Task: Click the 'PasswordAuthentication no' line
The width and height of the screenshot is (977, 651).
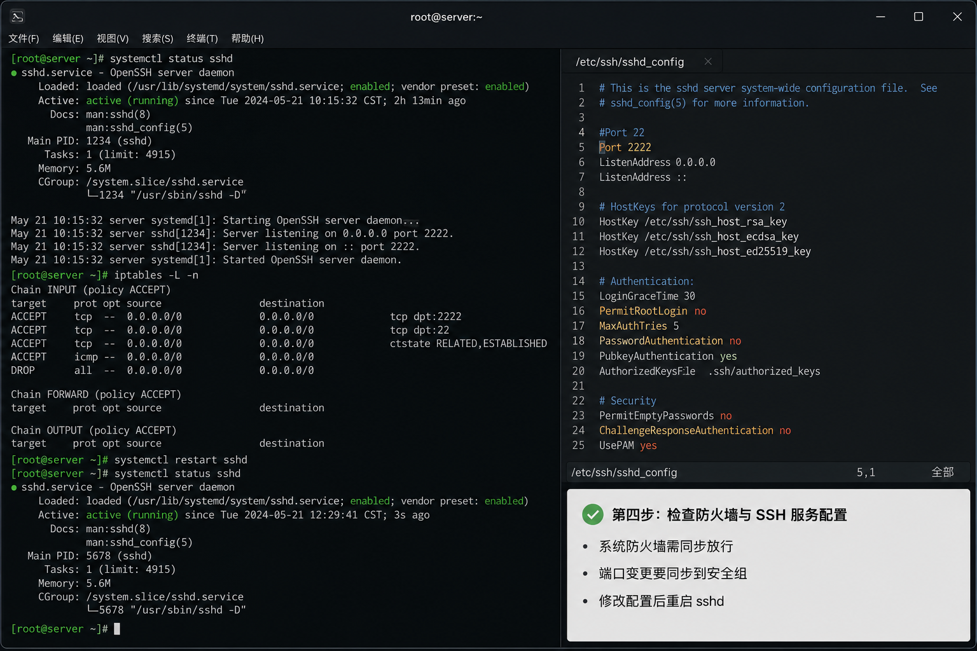Action: (670, 341)
